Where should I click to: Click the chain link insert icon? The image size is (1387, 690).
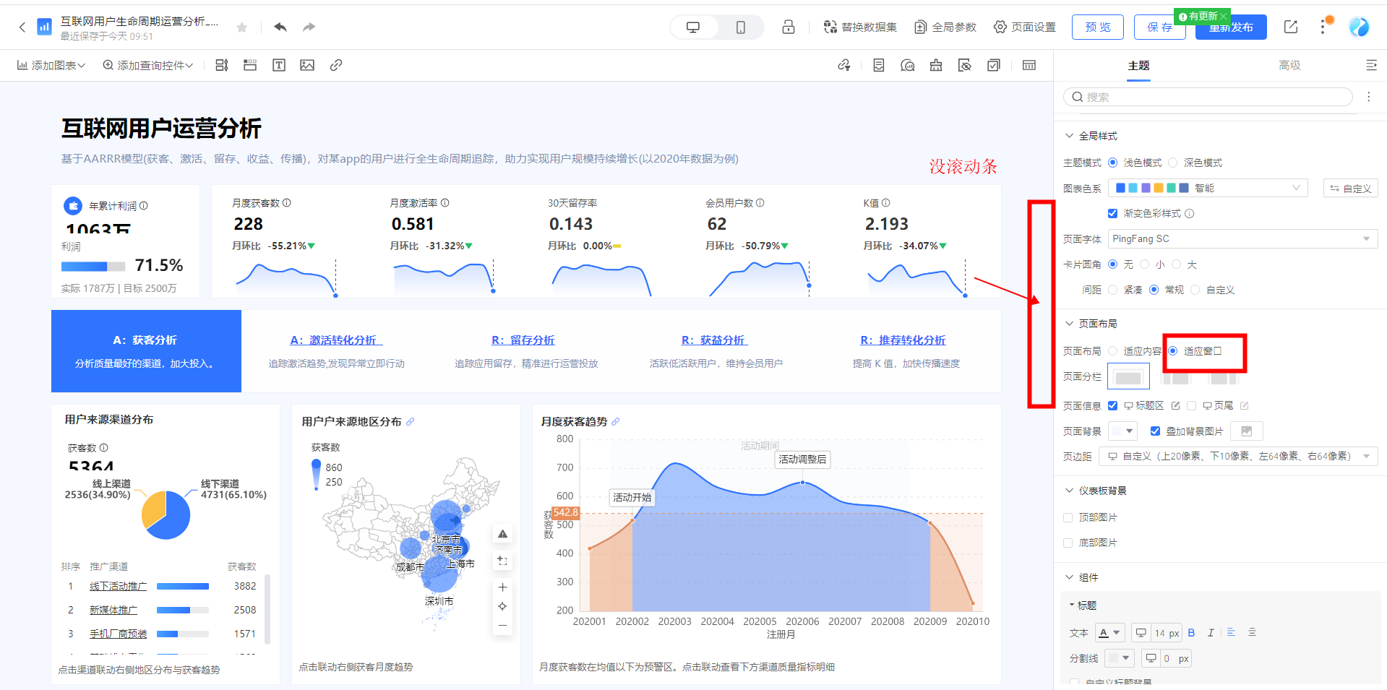point(336,66)
